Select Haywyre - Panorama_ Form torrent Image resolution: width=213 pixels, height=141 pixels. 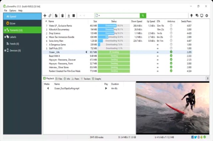(117, 64)
